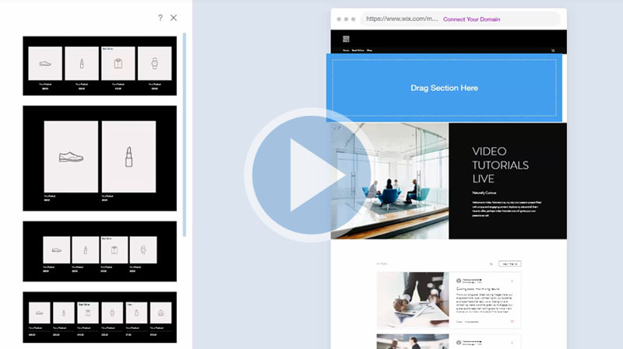Click the blog search magnifier icon
Image resolution: width=623 pixels, height=349 pixels.
491,264
